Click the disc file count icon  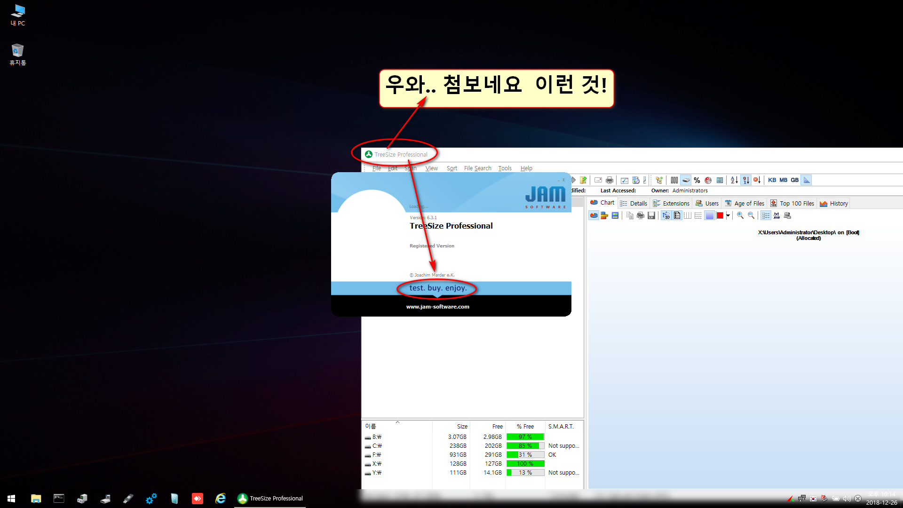pos(708,180)
